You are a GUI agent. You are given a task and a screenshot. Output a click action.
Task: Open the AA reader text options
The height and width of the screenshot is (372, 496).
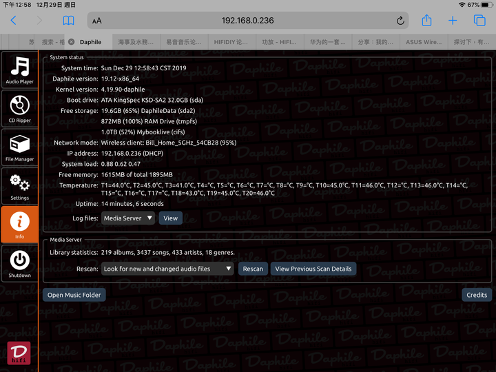click(97, 21)
